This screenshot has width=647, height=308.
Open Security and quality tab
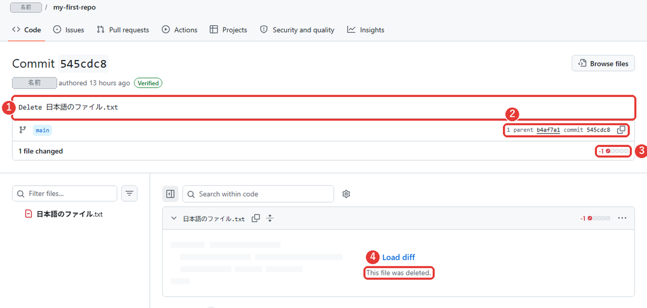pos(297,30)
